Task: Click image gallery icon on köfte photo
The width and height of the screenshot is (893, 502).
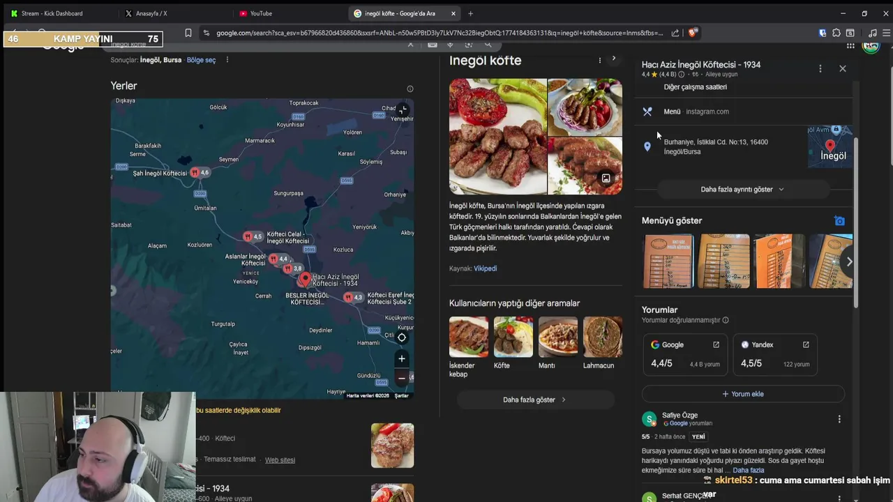Action: [606, 178]
